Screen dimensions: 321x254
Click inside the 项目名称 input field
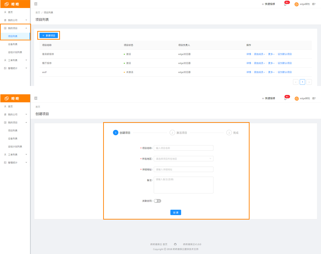point(183,148)
